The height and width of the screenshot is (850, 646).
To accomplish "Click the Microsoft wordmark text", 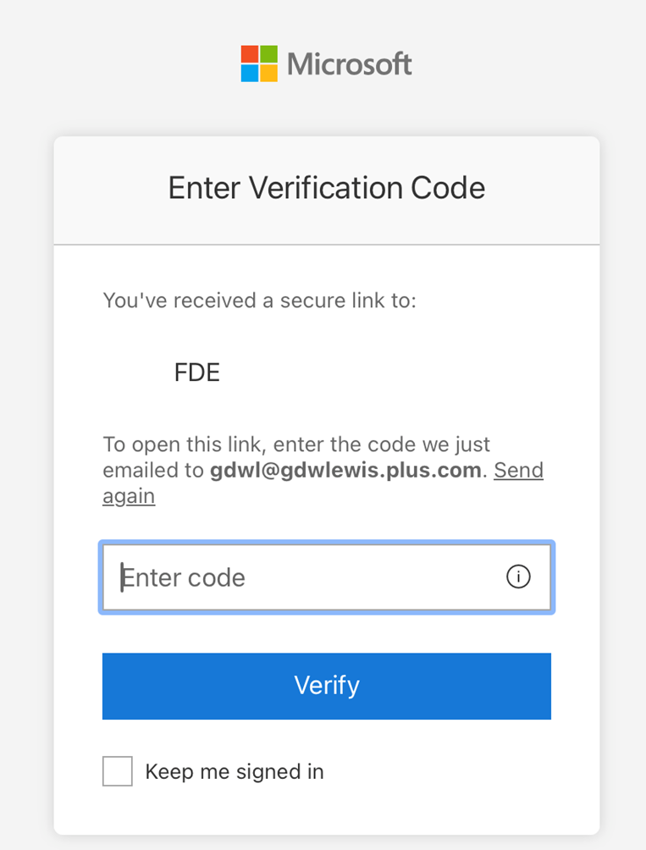I will pos(349,64).
